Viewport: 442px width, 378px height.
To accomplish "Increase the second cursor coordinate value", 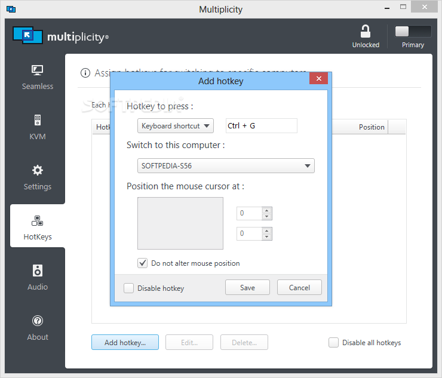I will click(266, 231).
